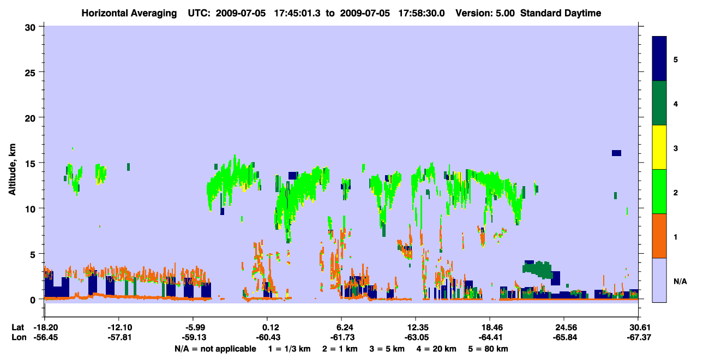This screenshot has height=364, width=709.
Task: Click the bright green colorbar segment labeled 2
Action: (x=659, y=192)
